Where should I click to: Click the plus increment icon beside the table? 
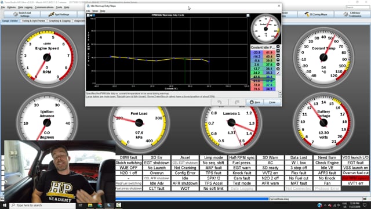coord(278,51)
